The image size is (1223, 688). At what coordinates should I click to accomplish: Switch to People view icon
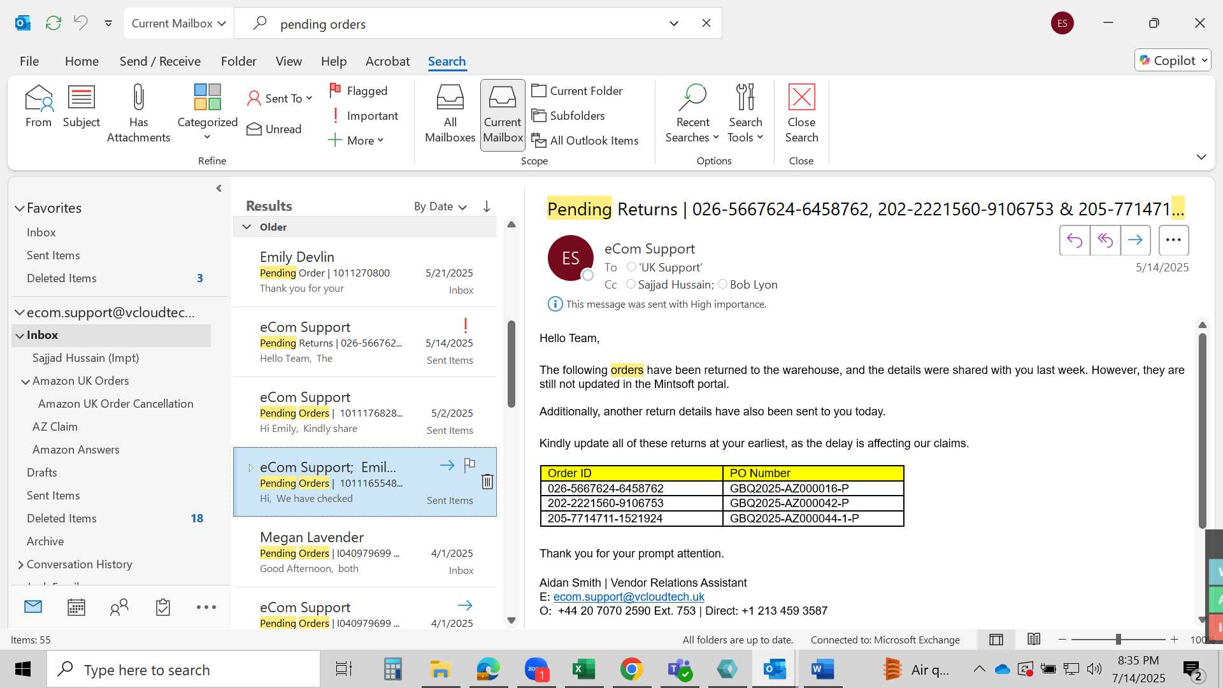point(119,607)
